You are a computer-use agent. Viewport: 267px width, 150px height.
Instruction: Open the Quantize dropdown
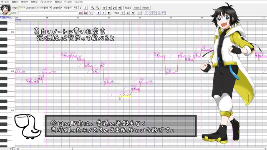43,7
